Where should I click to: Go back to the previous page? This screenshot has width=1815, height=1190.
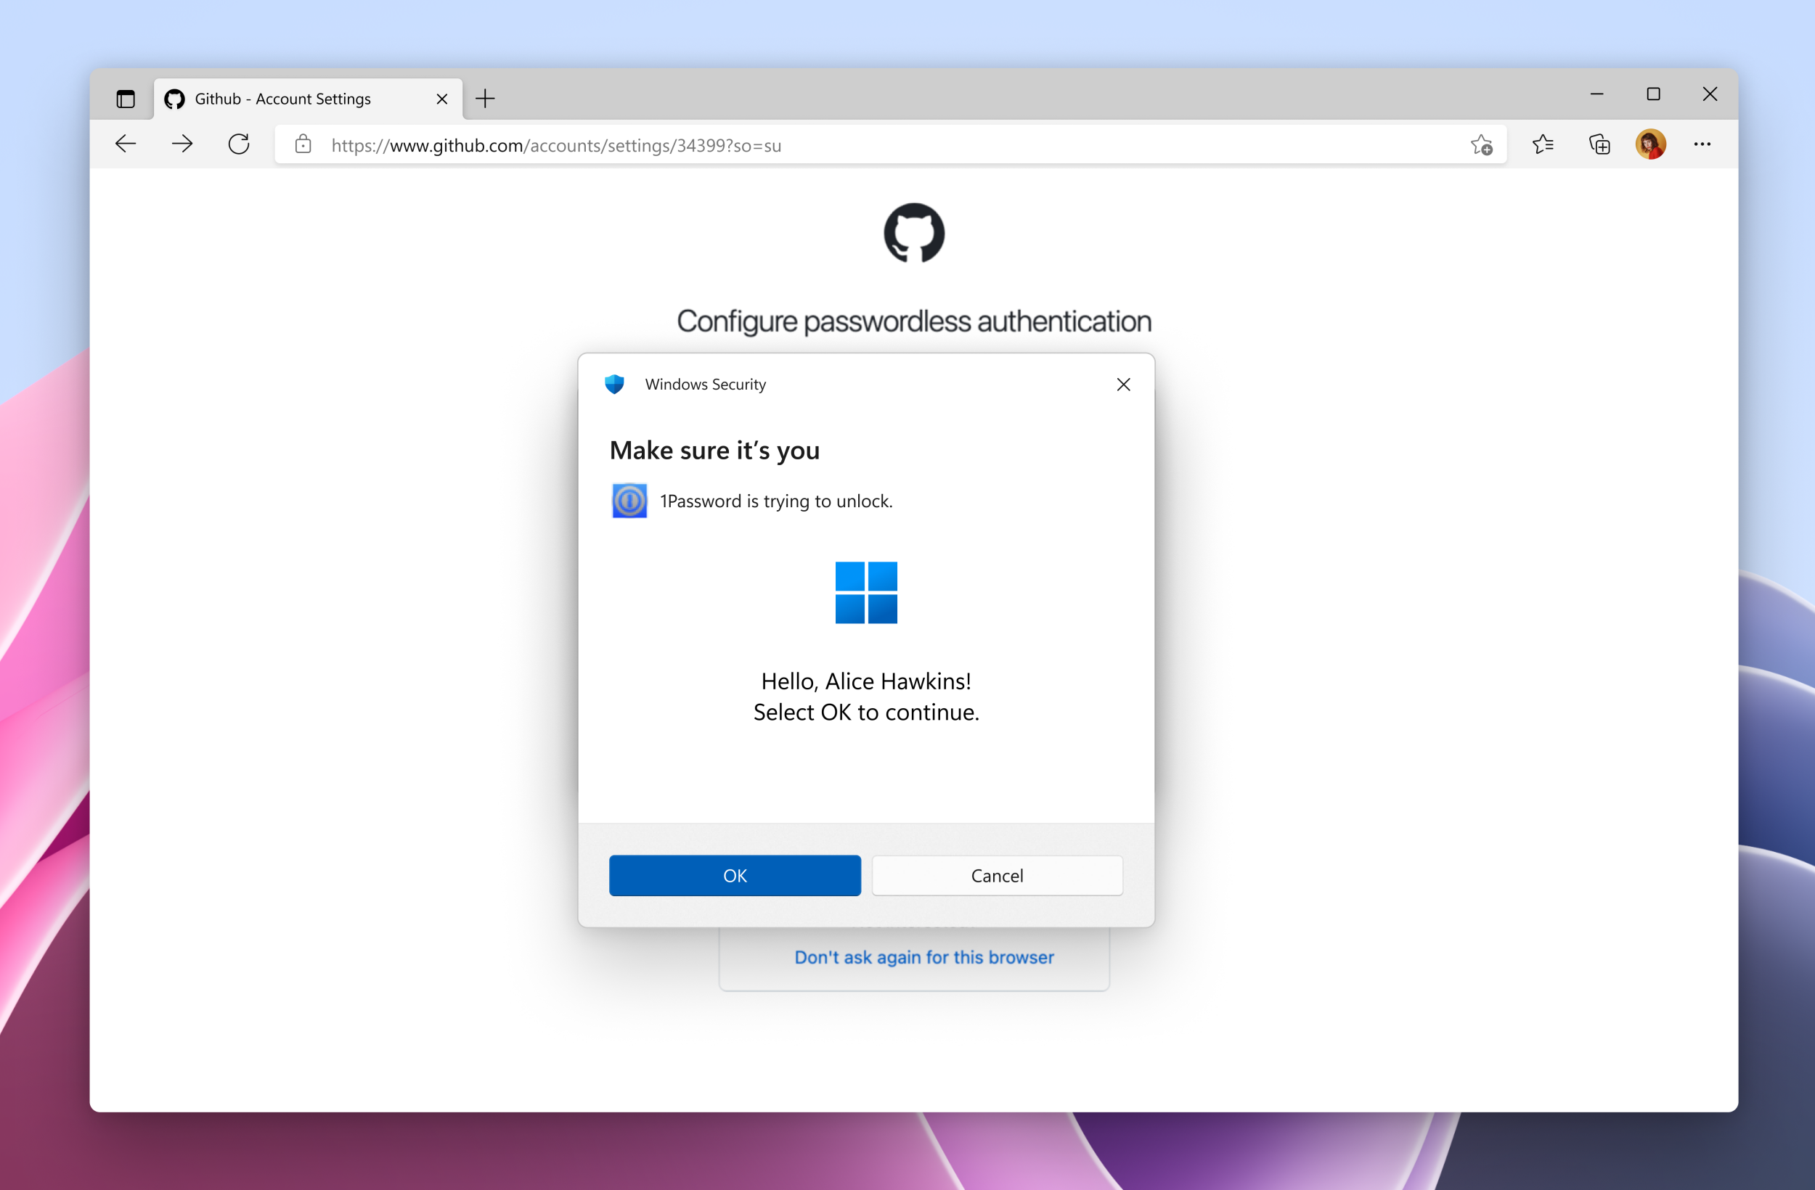tap(126, 144)
